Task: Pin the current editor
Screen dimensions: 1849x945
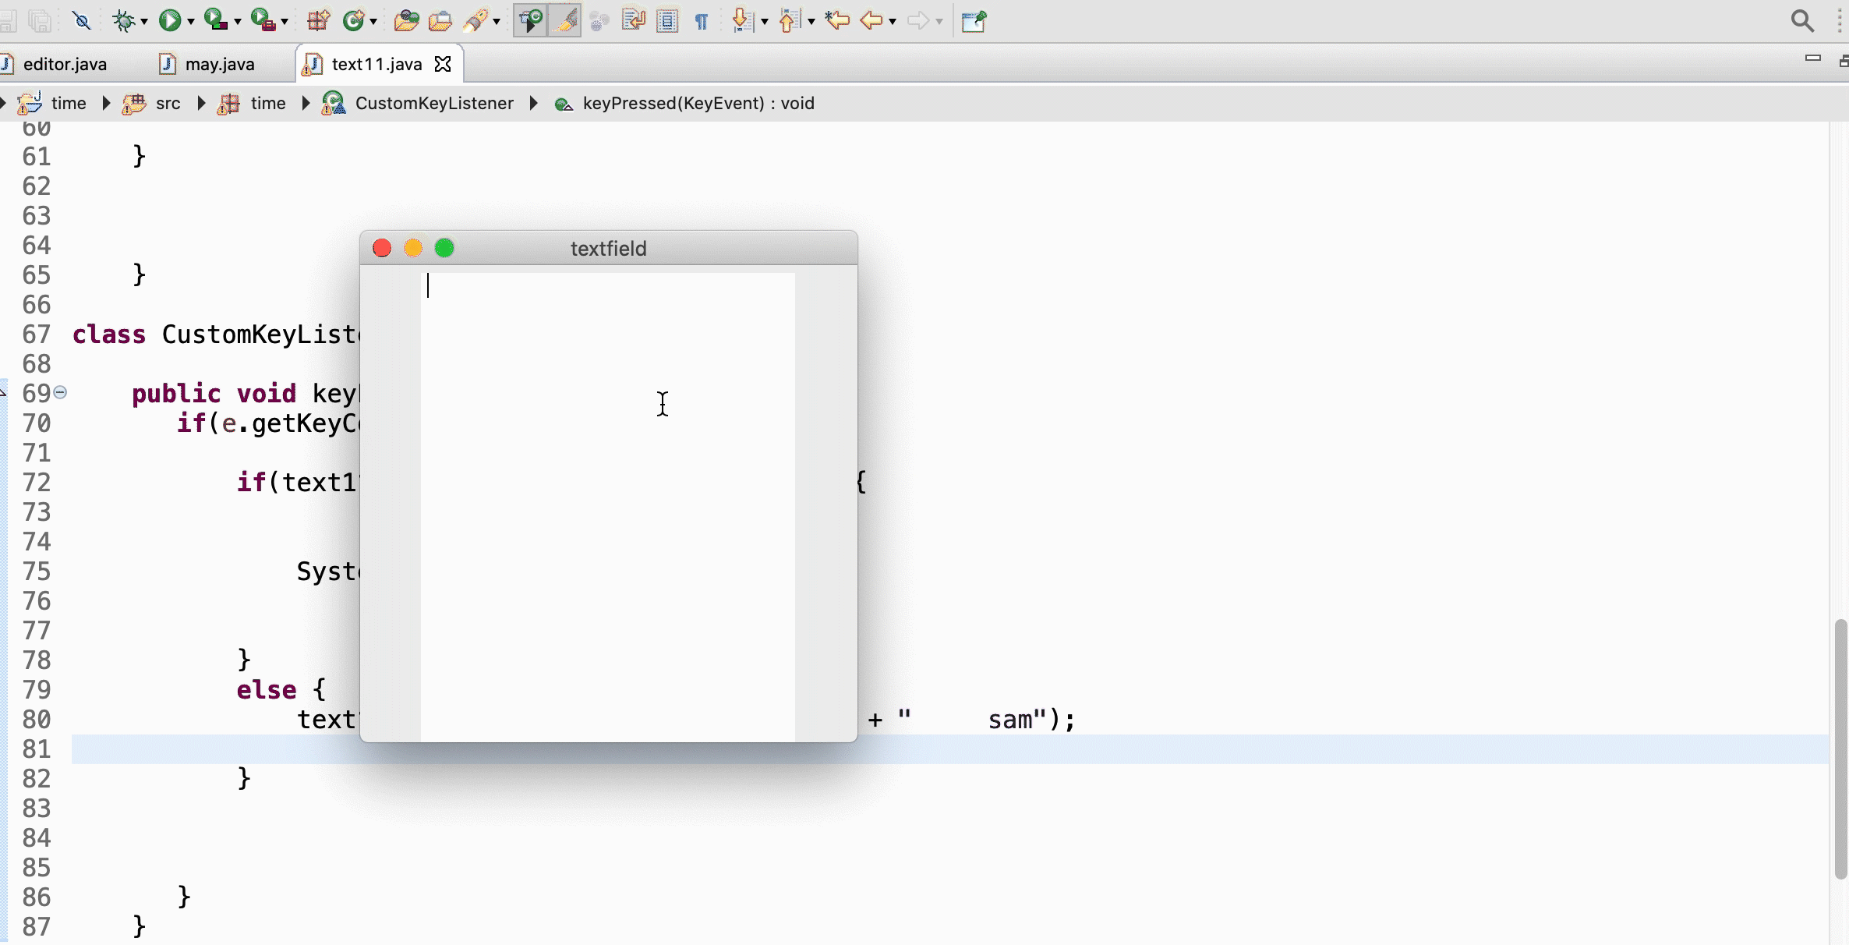Action: click(x=973, y=21)
